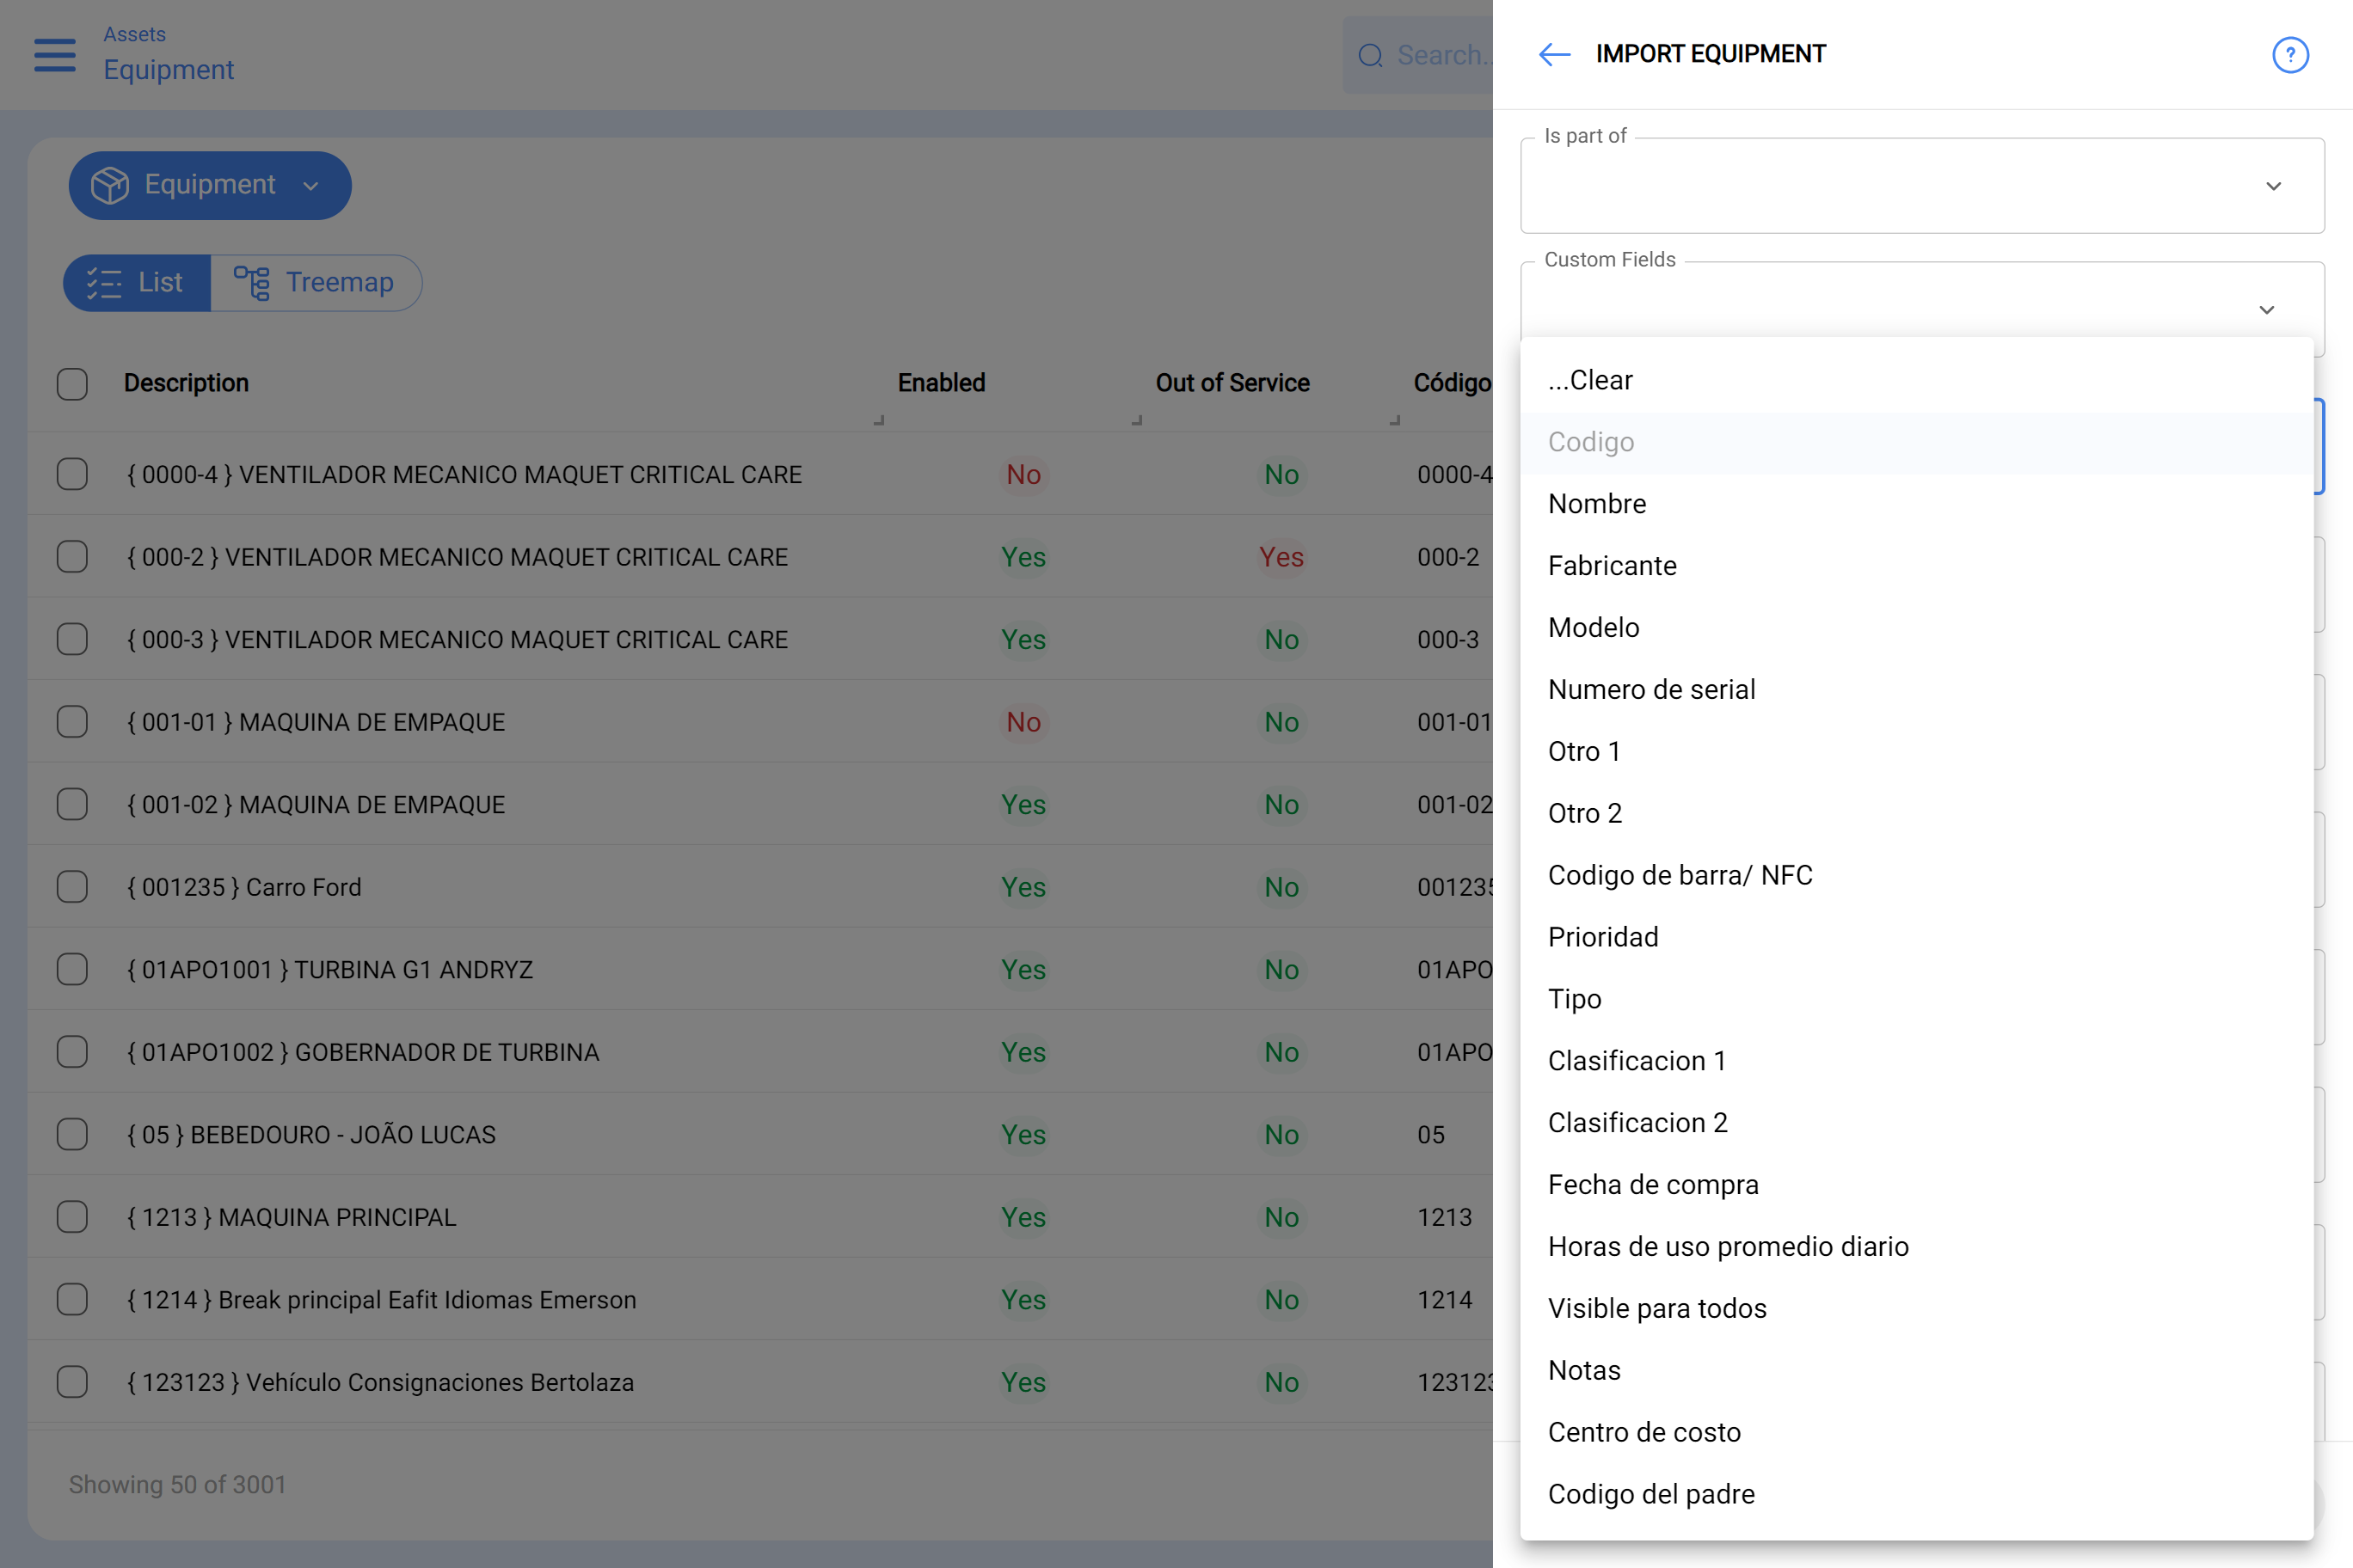
Task: Check the MAQUINA PRINCIPAL row checkbox
Action: click(72, 1217)
